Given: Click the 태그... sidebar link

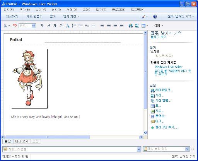Looking at the screenshot, I should pos(160,121).
